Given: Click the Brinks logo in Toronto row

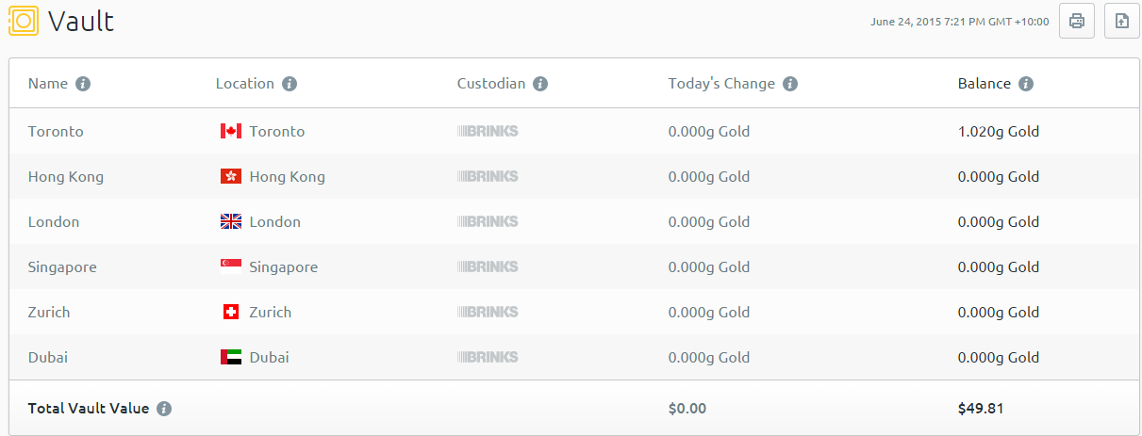Looking at the screenshot, I should pos(488,131).
